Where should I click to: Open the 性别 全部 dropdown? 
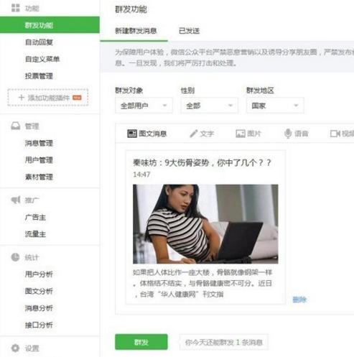(x=210, y=106)
